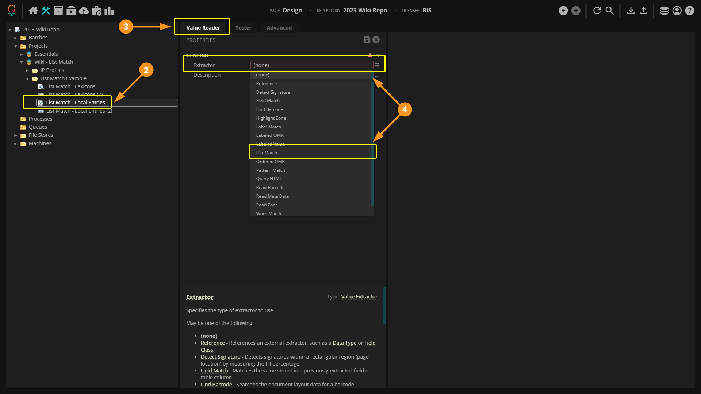Click the refresh icon
The width and height of the screenshot is (701, 394).
[597, 11]
